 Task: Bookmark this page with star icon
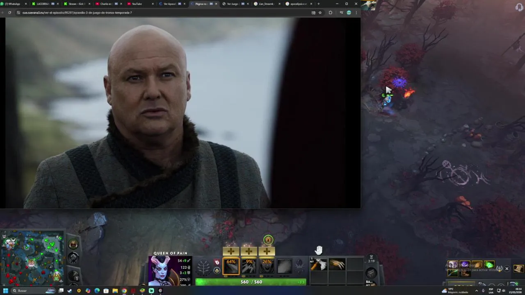[320, 13]
